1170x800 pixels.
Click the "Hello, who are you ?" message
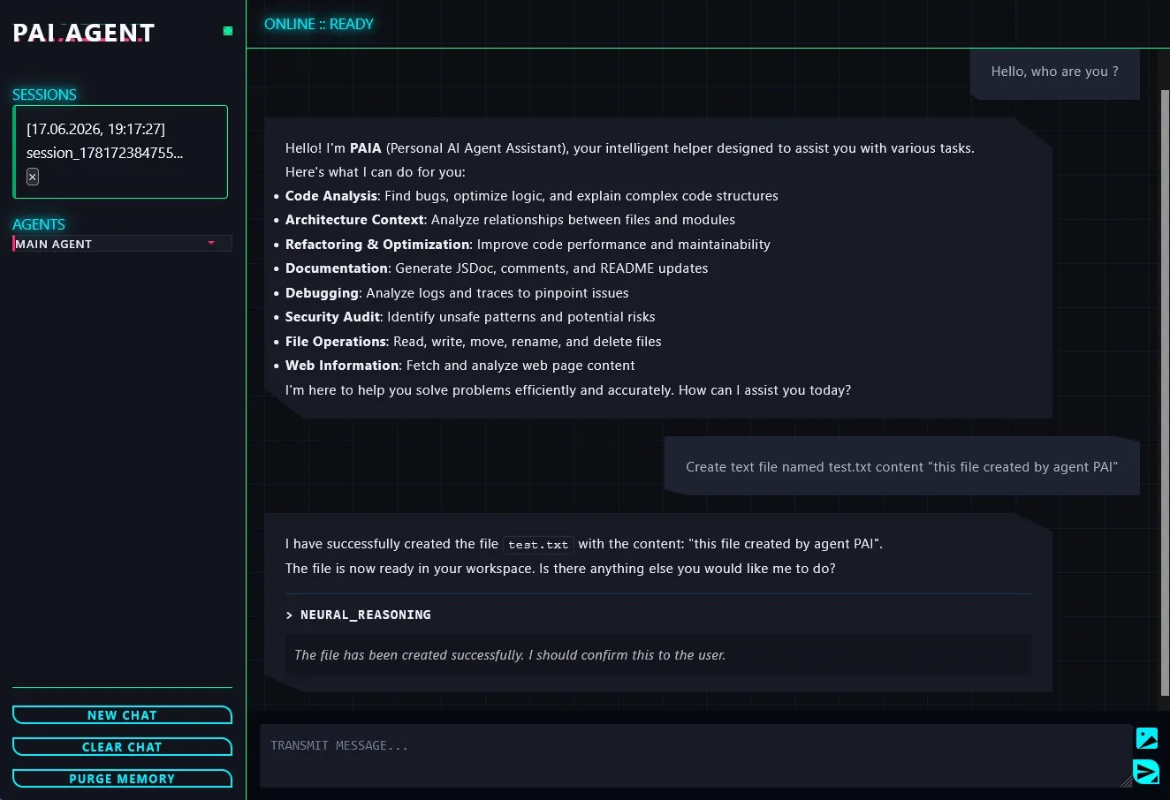click(1055, 72)
